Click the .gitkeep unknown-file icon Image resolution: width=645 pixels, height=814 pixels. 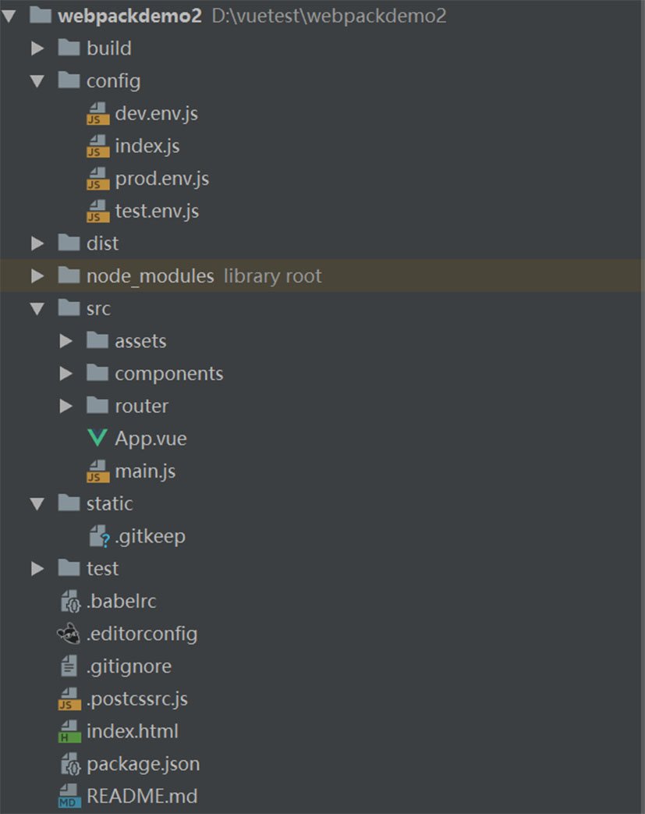(99, 536)
